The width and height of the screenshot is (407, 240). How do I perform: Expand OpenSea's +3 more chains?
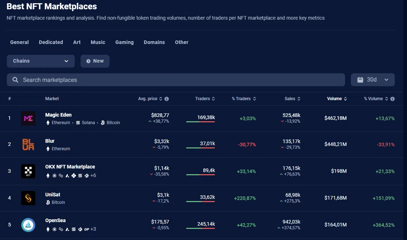tap(93, 229)
